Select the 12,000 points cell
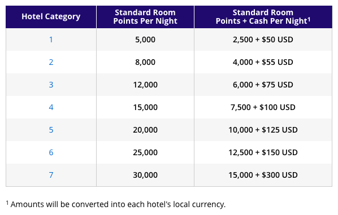This screenshot has width=338, height=215. [145, 85]
